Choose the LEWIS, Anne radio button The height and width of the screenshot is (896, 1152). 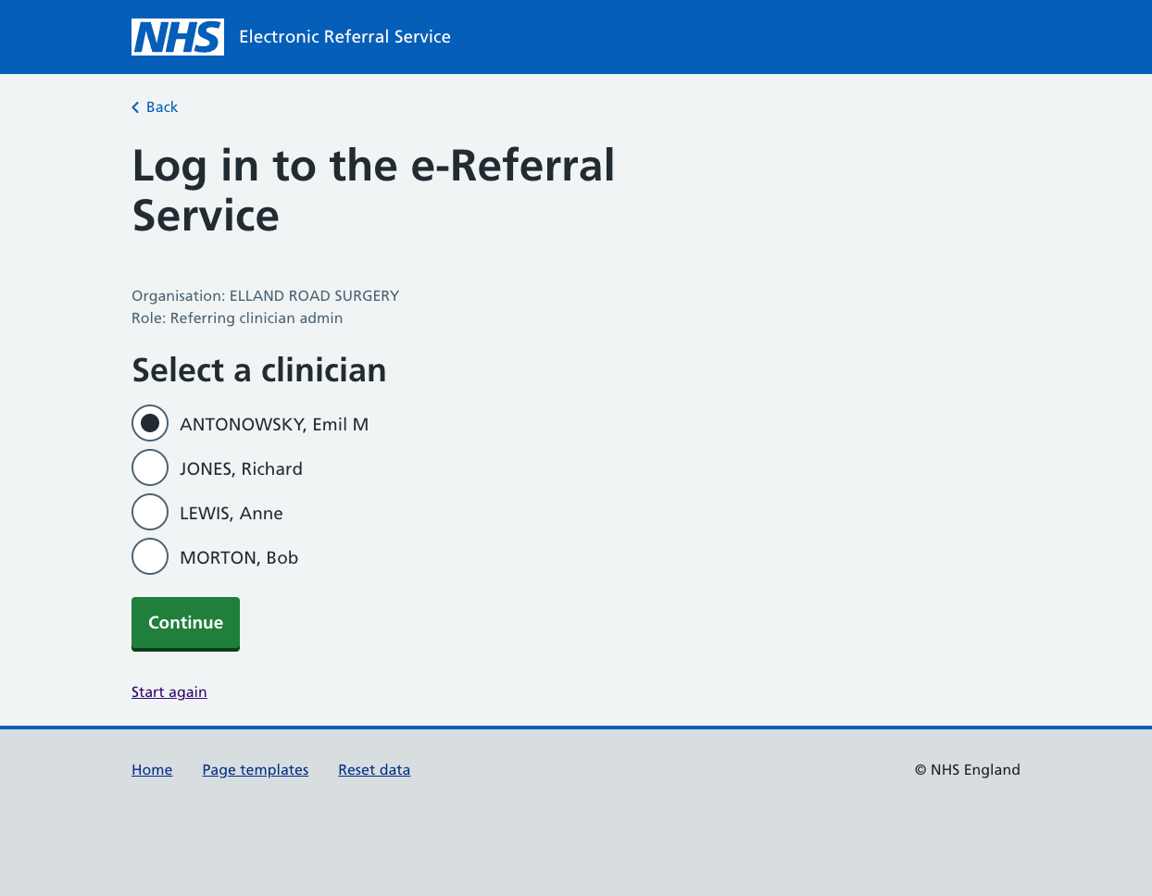coord(150,512)
